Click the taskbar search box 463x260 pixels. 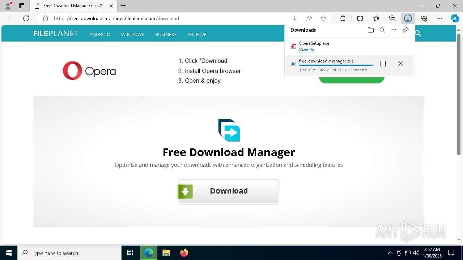pos(69,253)
